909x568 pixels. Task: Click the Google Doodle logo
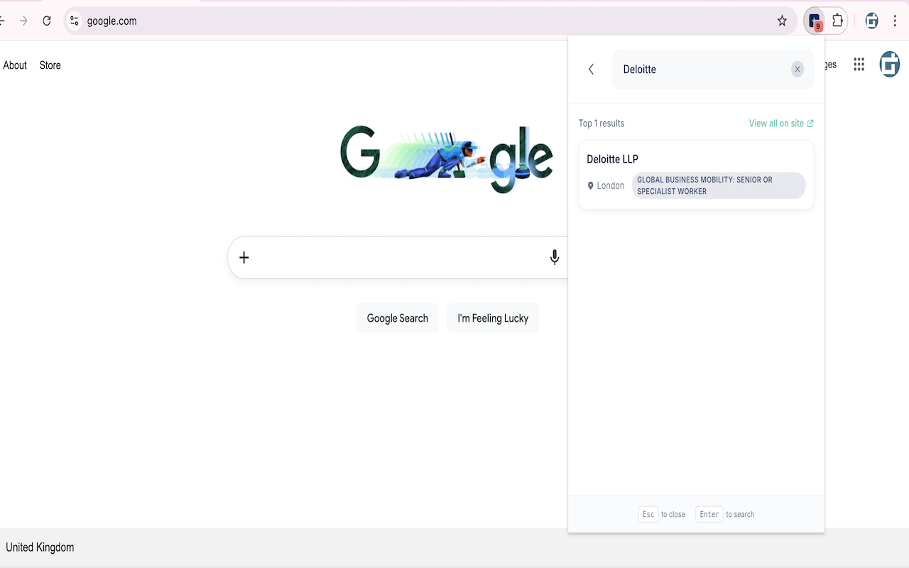point(447,159)
